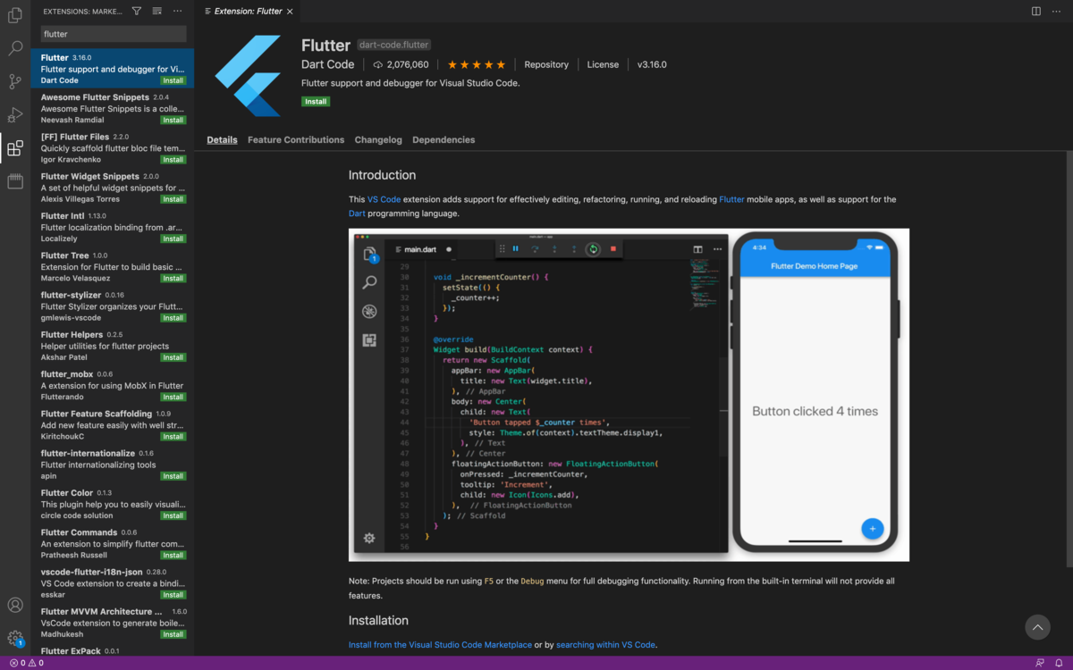Open the License link

(603, 64)
